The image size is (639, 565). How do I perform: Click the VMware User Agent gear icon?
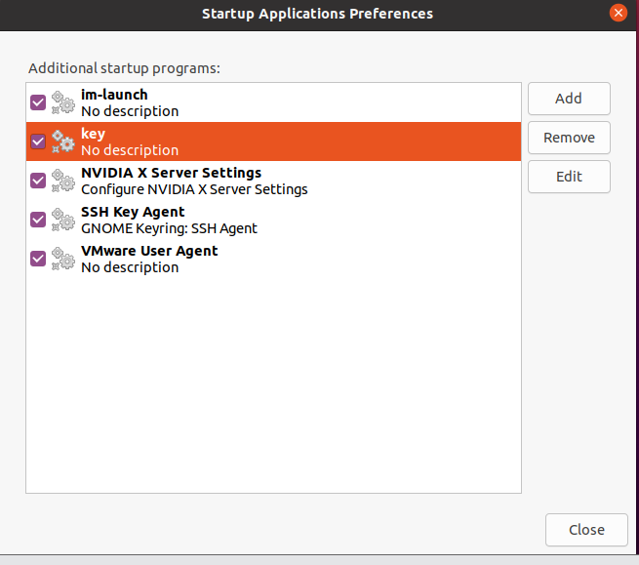pos(63,259)
